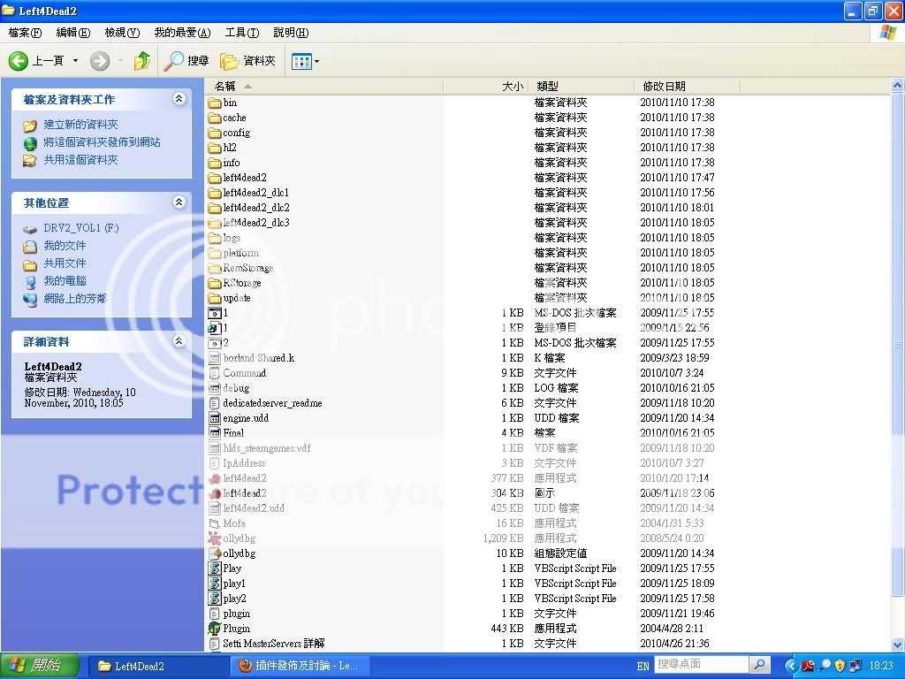Collapse the 檔案及資料夾工作 panel

coord(179,99)
